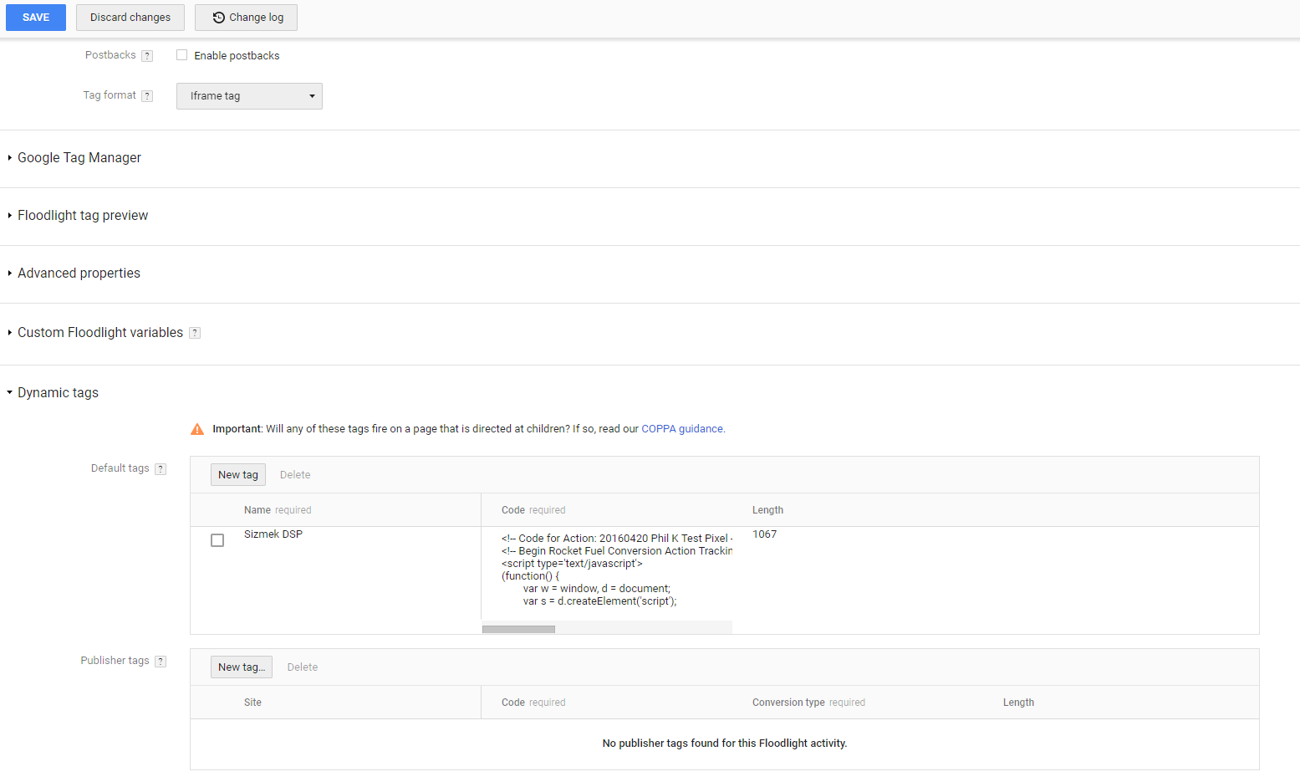
Task: Collapse the Dynamic tags section
Action: (x=58, y=393)
